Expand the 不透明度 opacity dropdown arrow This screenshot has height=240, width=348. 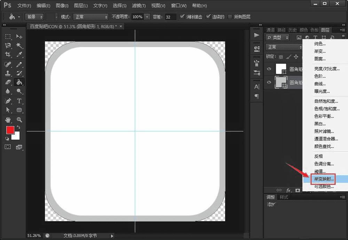click(147, 17)
